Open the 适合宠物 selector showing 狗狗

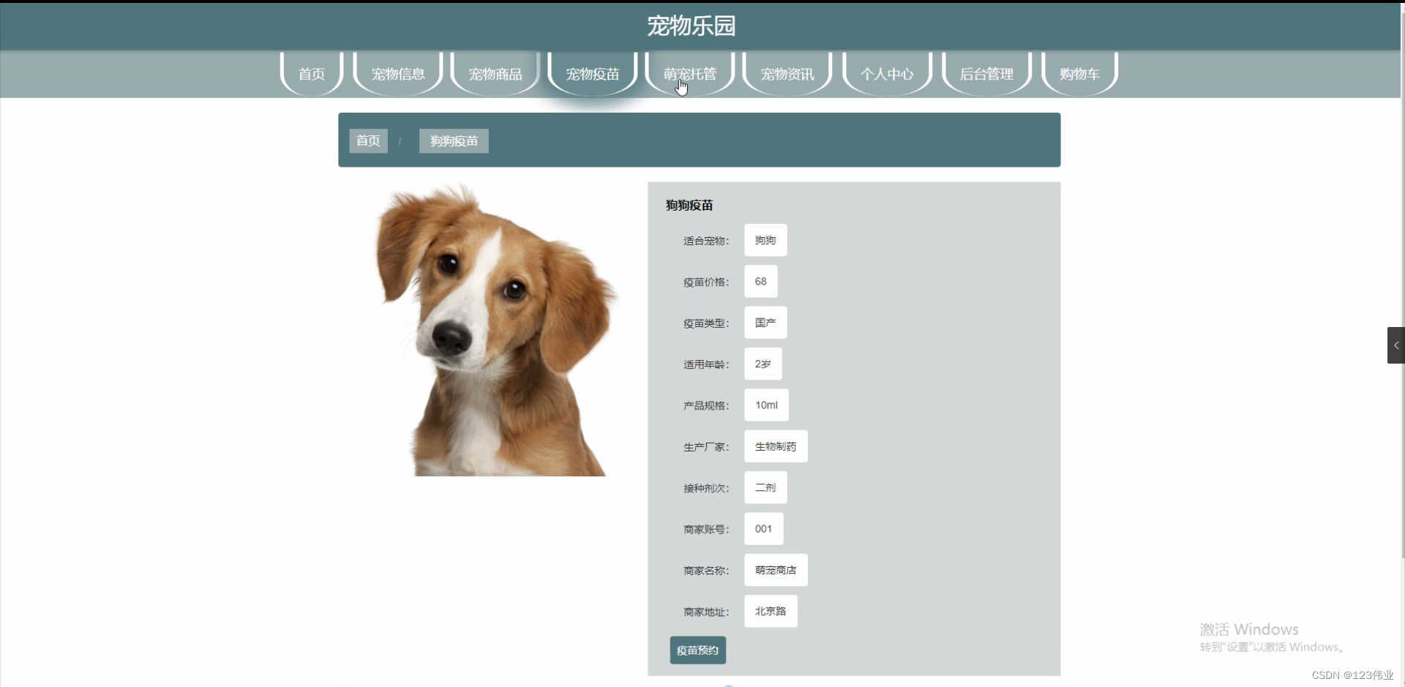[764, 240]
